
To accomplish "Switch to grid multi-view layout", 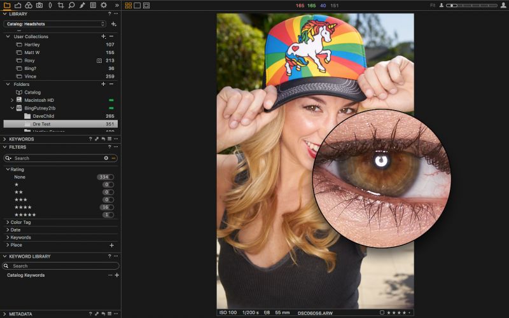I will pyautogui.click(x=129, y=6).
